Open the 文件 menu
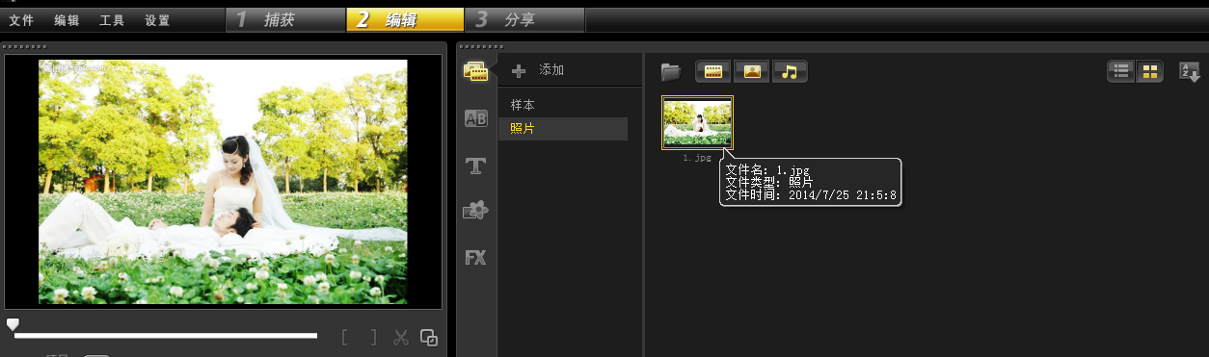 pos(21,20)
